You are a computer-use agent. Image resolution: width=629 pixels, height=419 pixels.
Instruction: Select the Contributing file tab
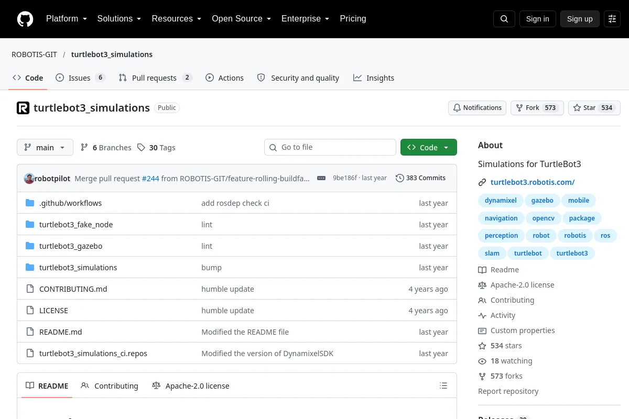pyautogui.click(x=110, y=386)
